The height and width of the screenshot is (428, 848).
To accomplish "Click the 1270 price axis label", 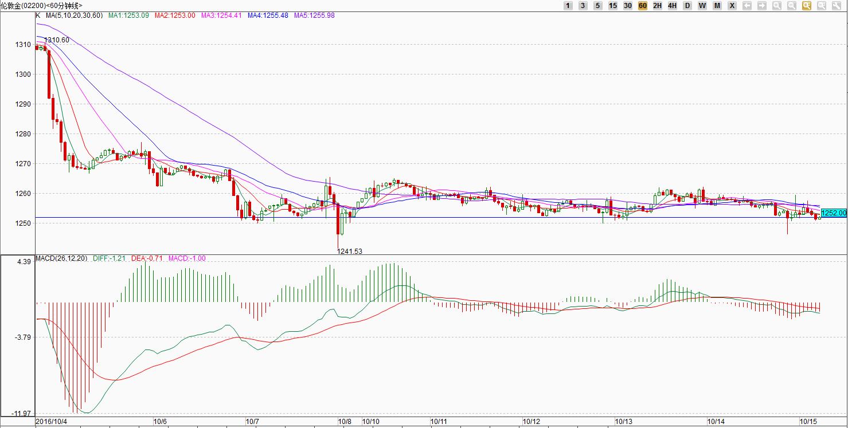I will 24,164.
